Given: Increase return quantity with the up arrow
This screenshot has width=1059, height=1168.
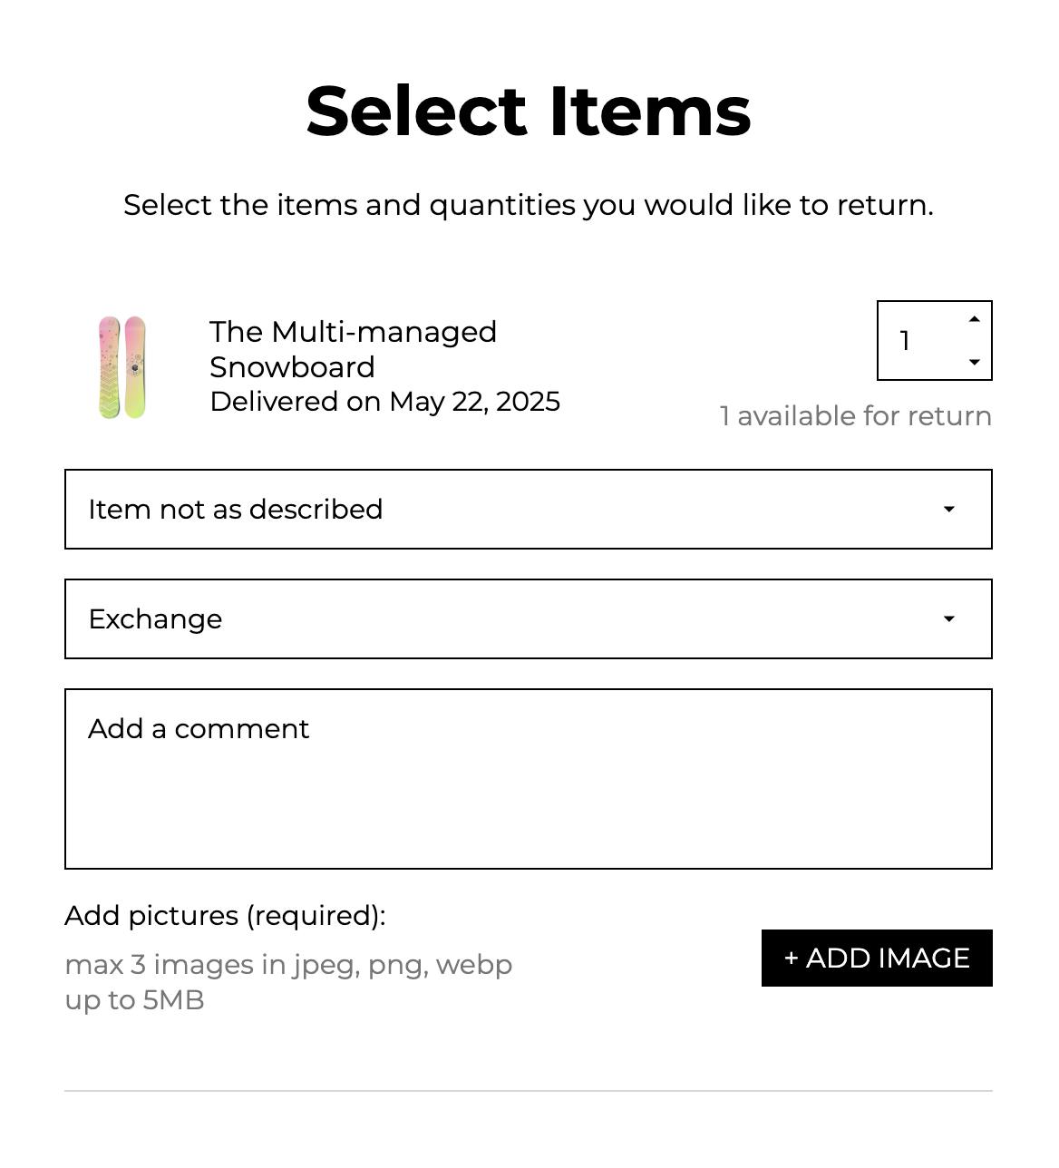Looking at the screenshot, I should coord(975,319).
